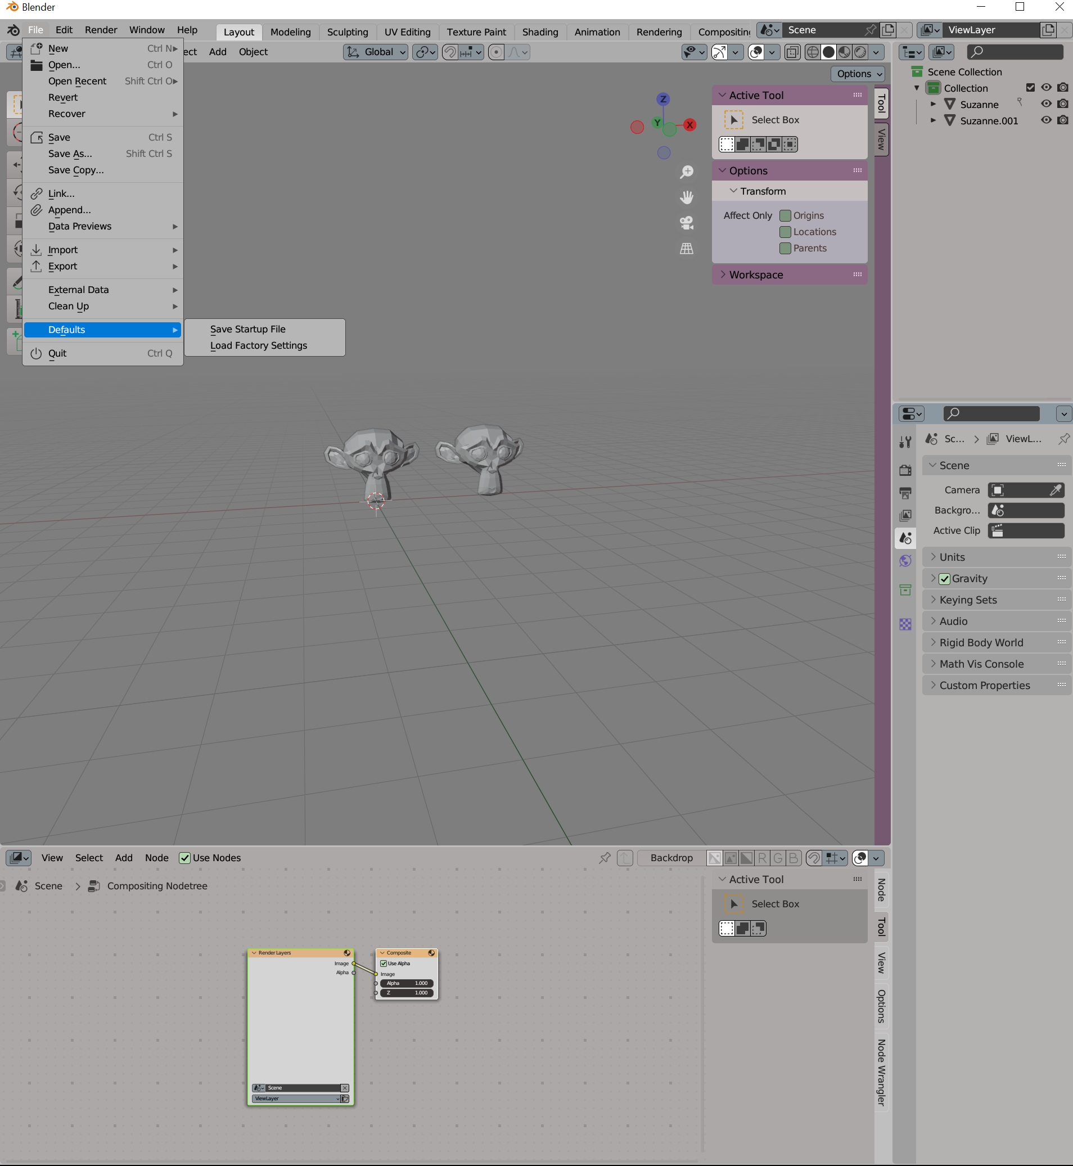
Task: Click the viewport Options button
Action: pos(858,74)
